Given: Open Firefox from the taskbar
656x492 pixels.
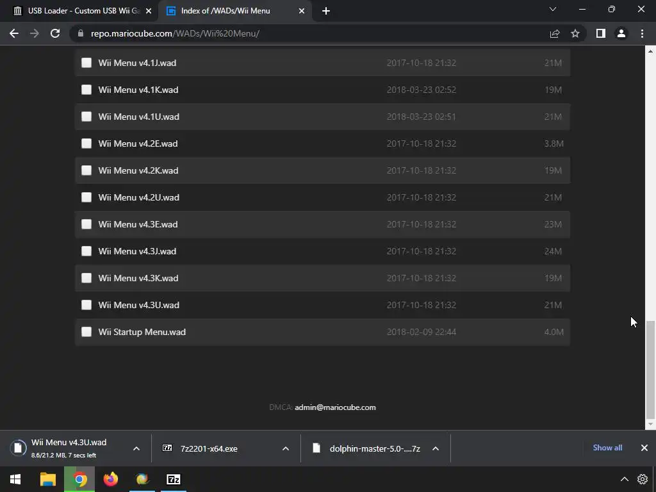Looking at the screenshot, I should pyautogui.click(x=111, y=479).
